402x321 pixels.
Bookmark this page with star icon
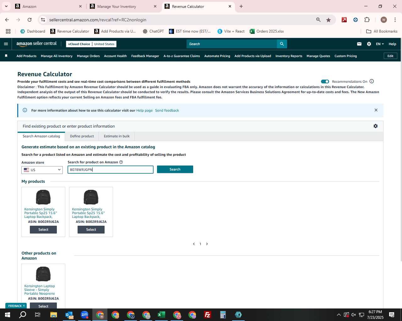tap(329, 20)
